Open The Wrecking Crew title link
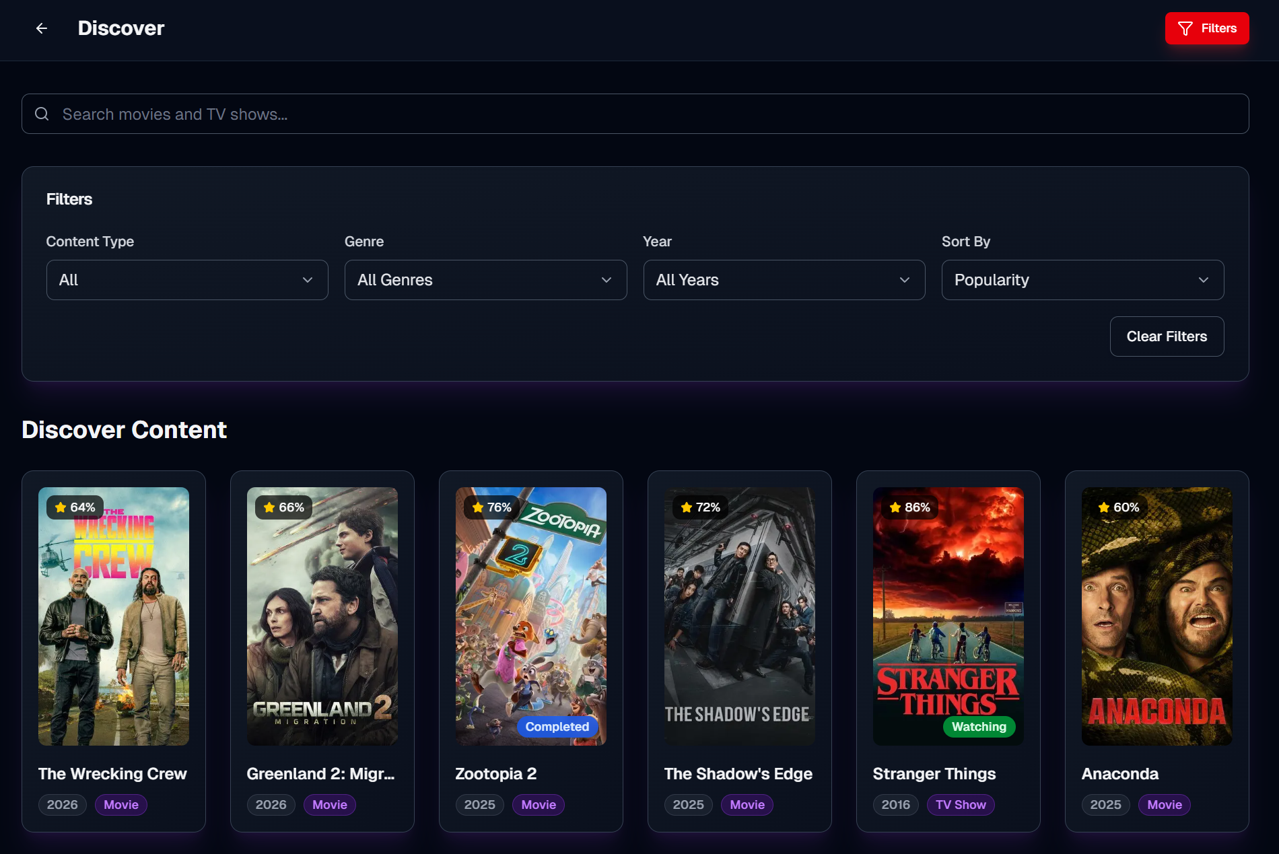The width and height of the screenshot is (1279, 854). point(112,774)
